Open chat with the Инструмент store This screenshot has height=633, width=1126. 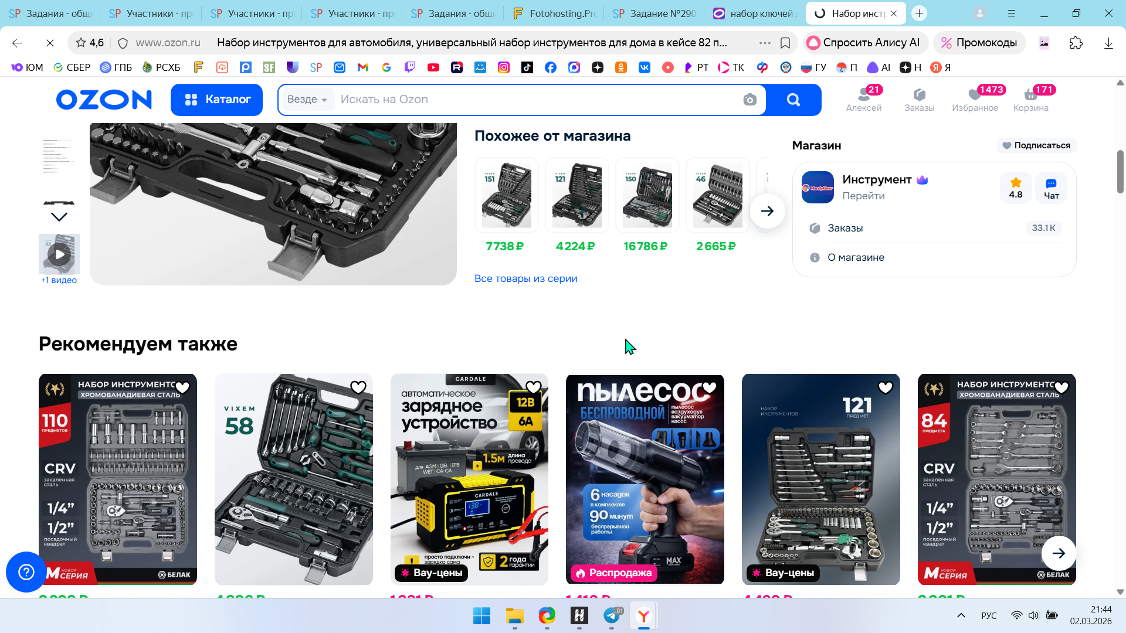tap(1051, 188)
